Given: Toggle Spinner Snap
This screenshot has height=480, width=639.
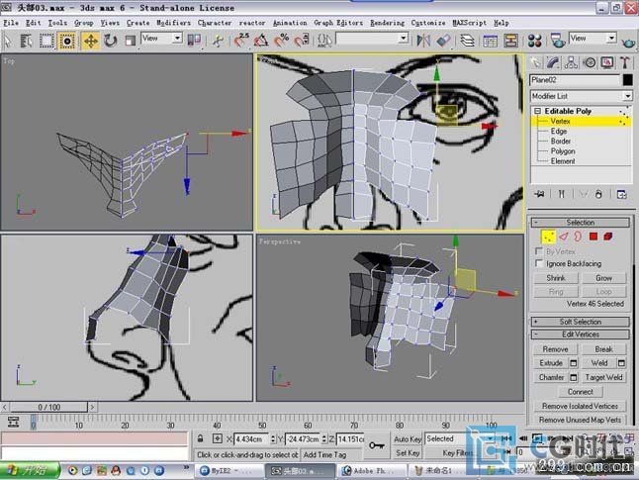Looking at the screenshot, I should [x=301, y=41].
